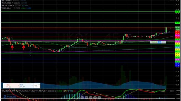Click the blue histogram value 0.1148
Viewport: 181px width, 101px height.
[x=70, y=91]
